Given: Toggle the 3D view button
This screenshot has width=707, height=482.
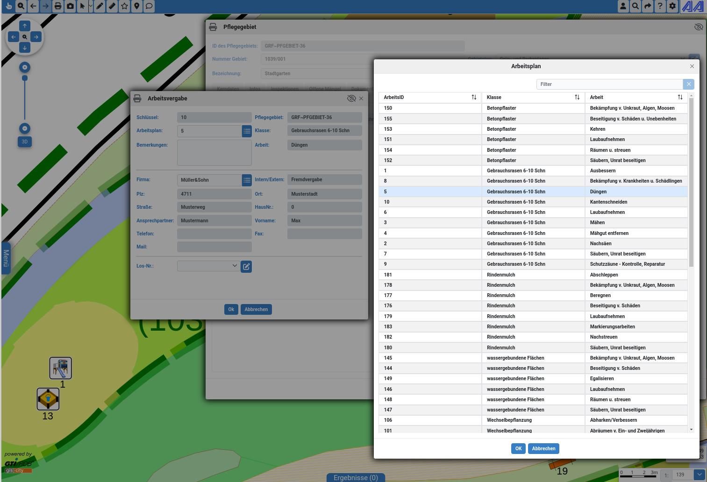Looking at the screenshot, I should tap(25, 142).
